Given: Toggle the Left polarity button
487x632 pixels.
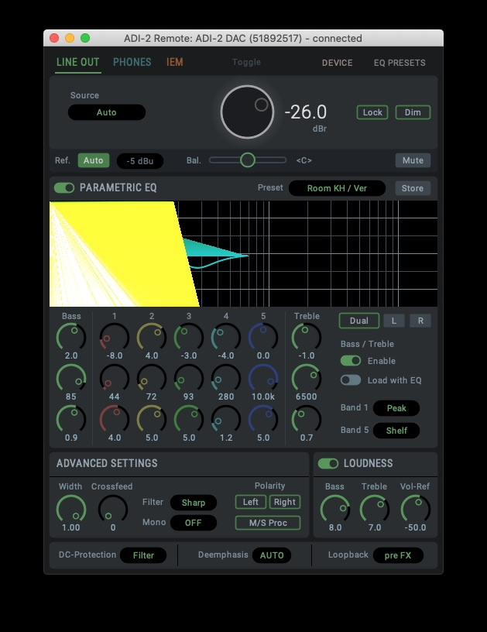Looking at the screenshot, I should [251, 502].
